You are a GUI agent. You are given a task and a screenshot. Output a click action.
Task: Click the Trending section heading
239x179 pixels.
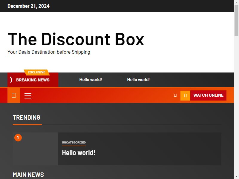pos(27,118)
